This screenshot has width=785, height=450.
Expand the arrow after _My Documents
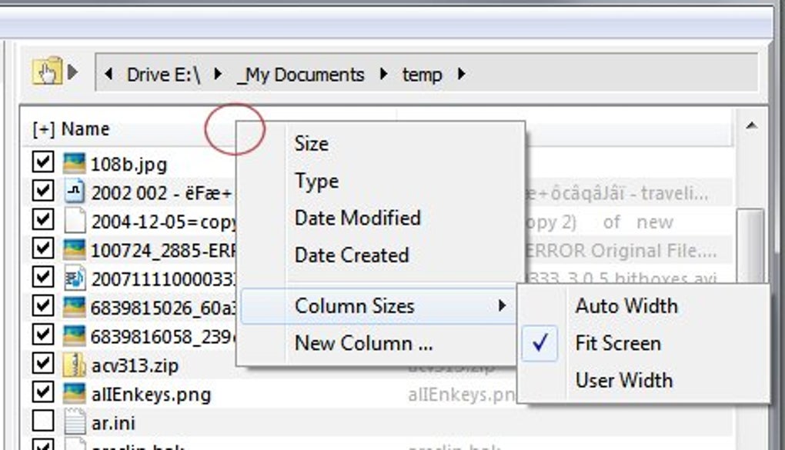383,74
